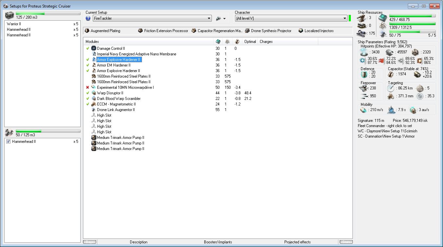
Task: Click the "WC - Claymore\New Setup 1\Scirmish" line
Action: click(388, 131)
